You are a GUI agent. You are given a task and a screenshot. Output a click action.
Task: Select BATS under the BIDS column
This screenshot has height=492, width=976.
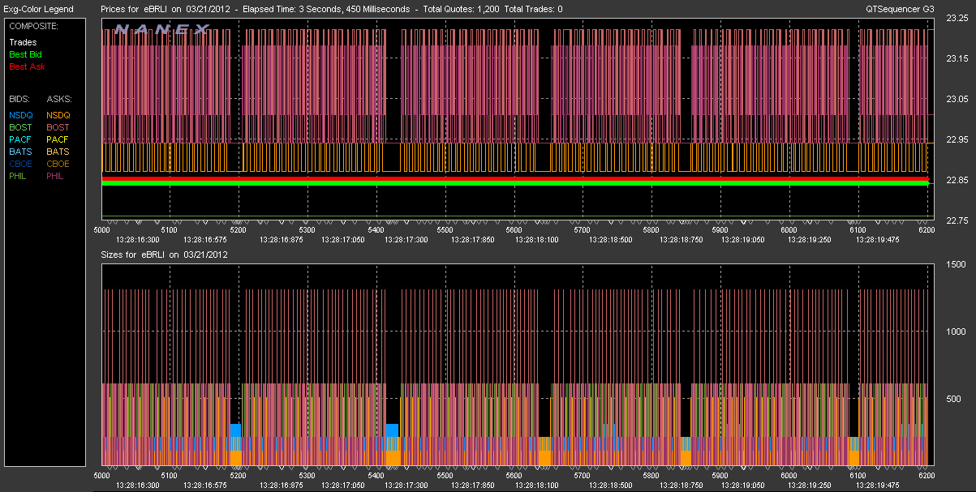[20, 152]
